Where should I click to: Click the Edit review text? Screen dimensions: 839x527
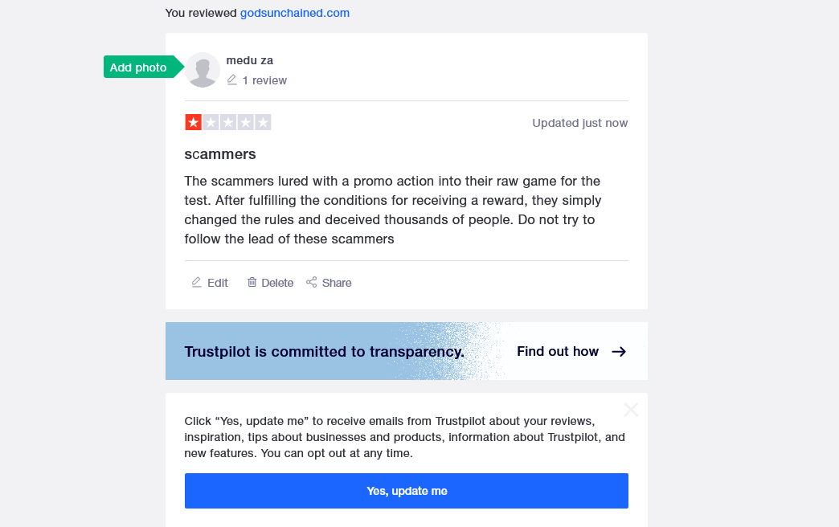tap(217, 283)
